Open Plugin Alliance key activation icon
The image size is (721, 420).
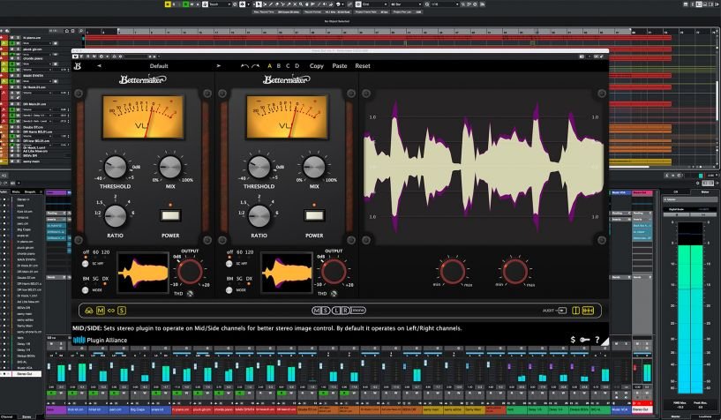(585, 340)
